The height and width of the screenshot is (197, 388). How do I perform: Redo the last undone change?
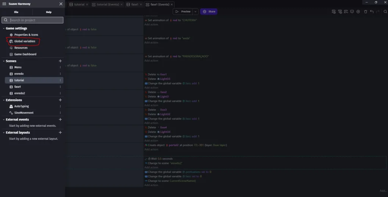point(378,12)
